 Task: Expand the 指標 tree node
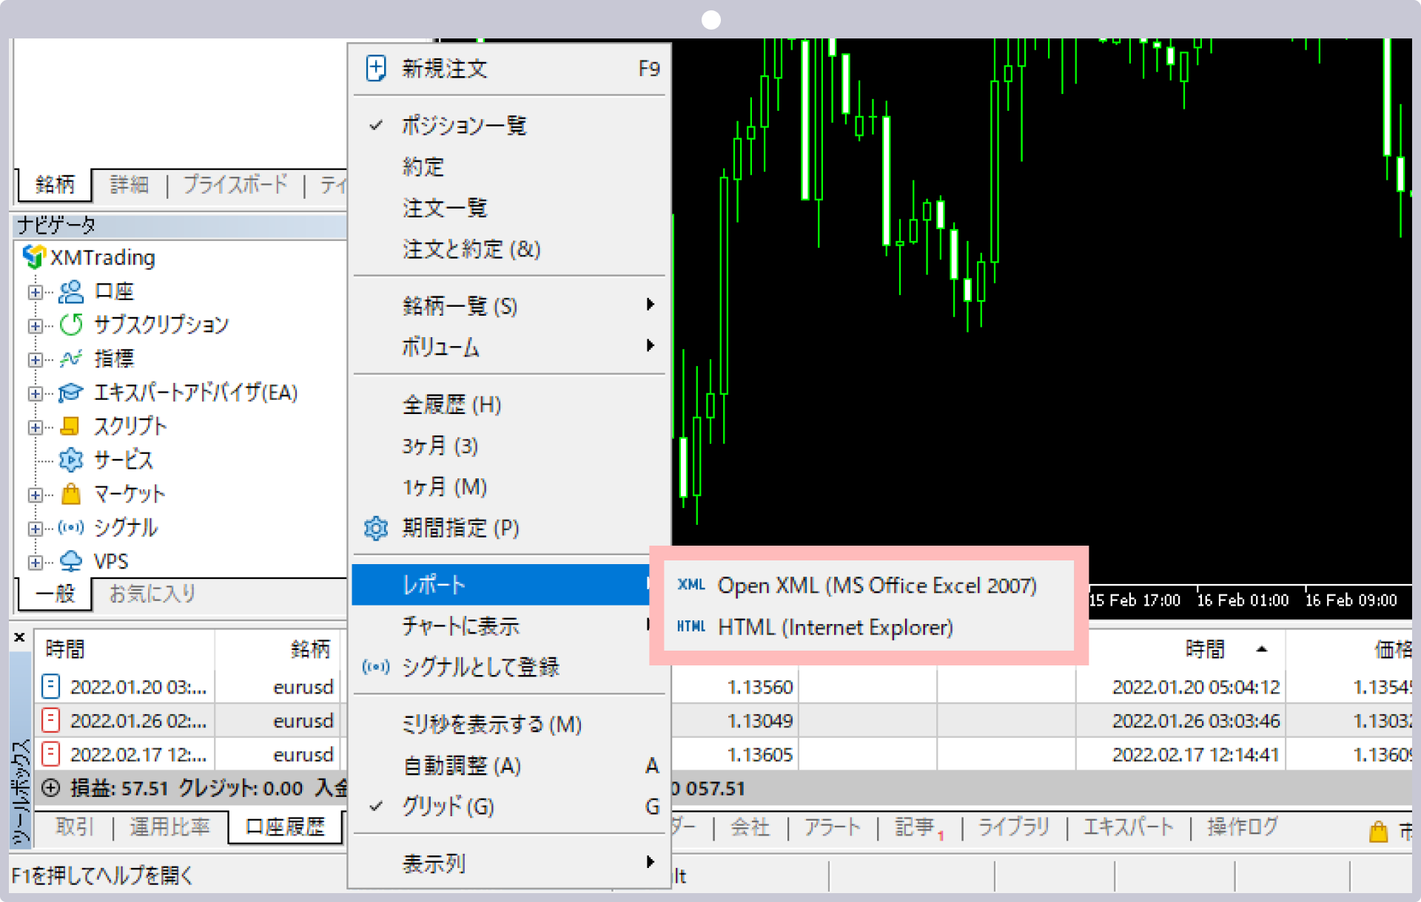[x=35, y=360]
